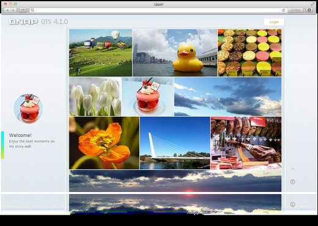The image size is (318, 226).
Task: Toggle fullscreen with the window corner arrows
Action: click(312, 4)
